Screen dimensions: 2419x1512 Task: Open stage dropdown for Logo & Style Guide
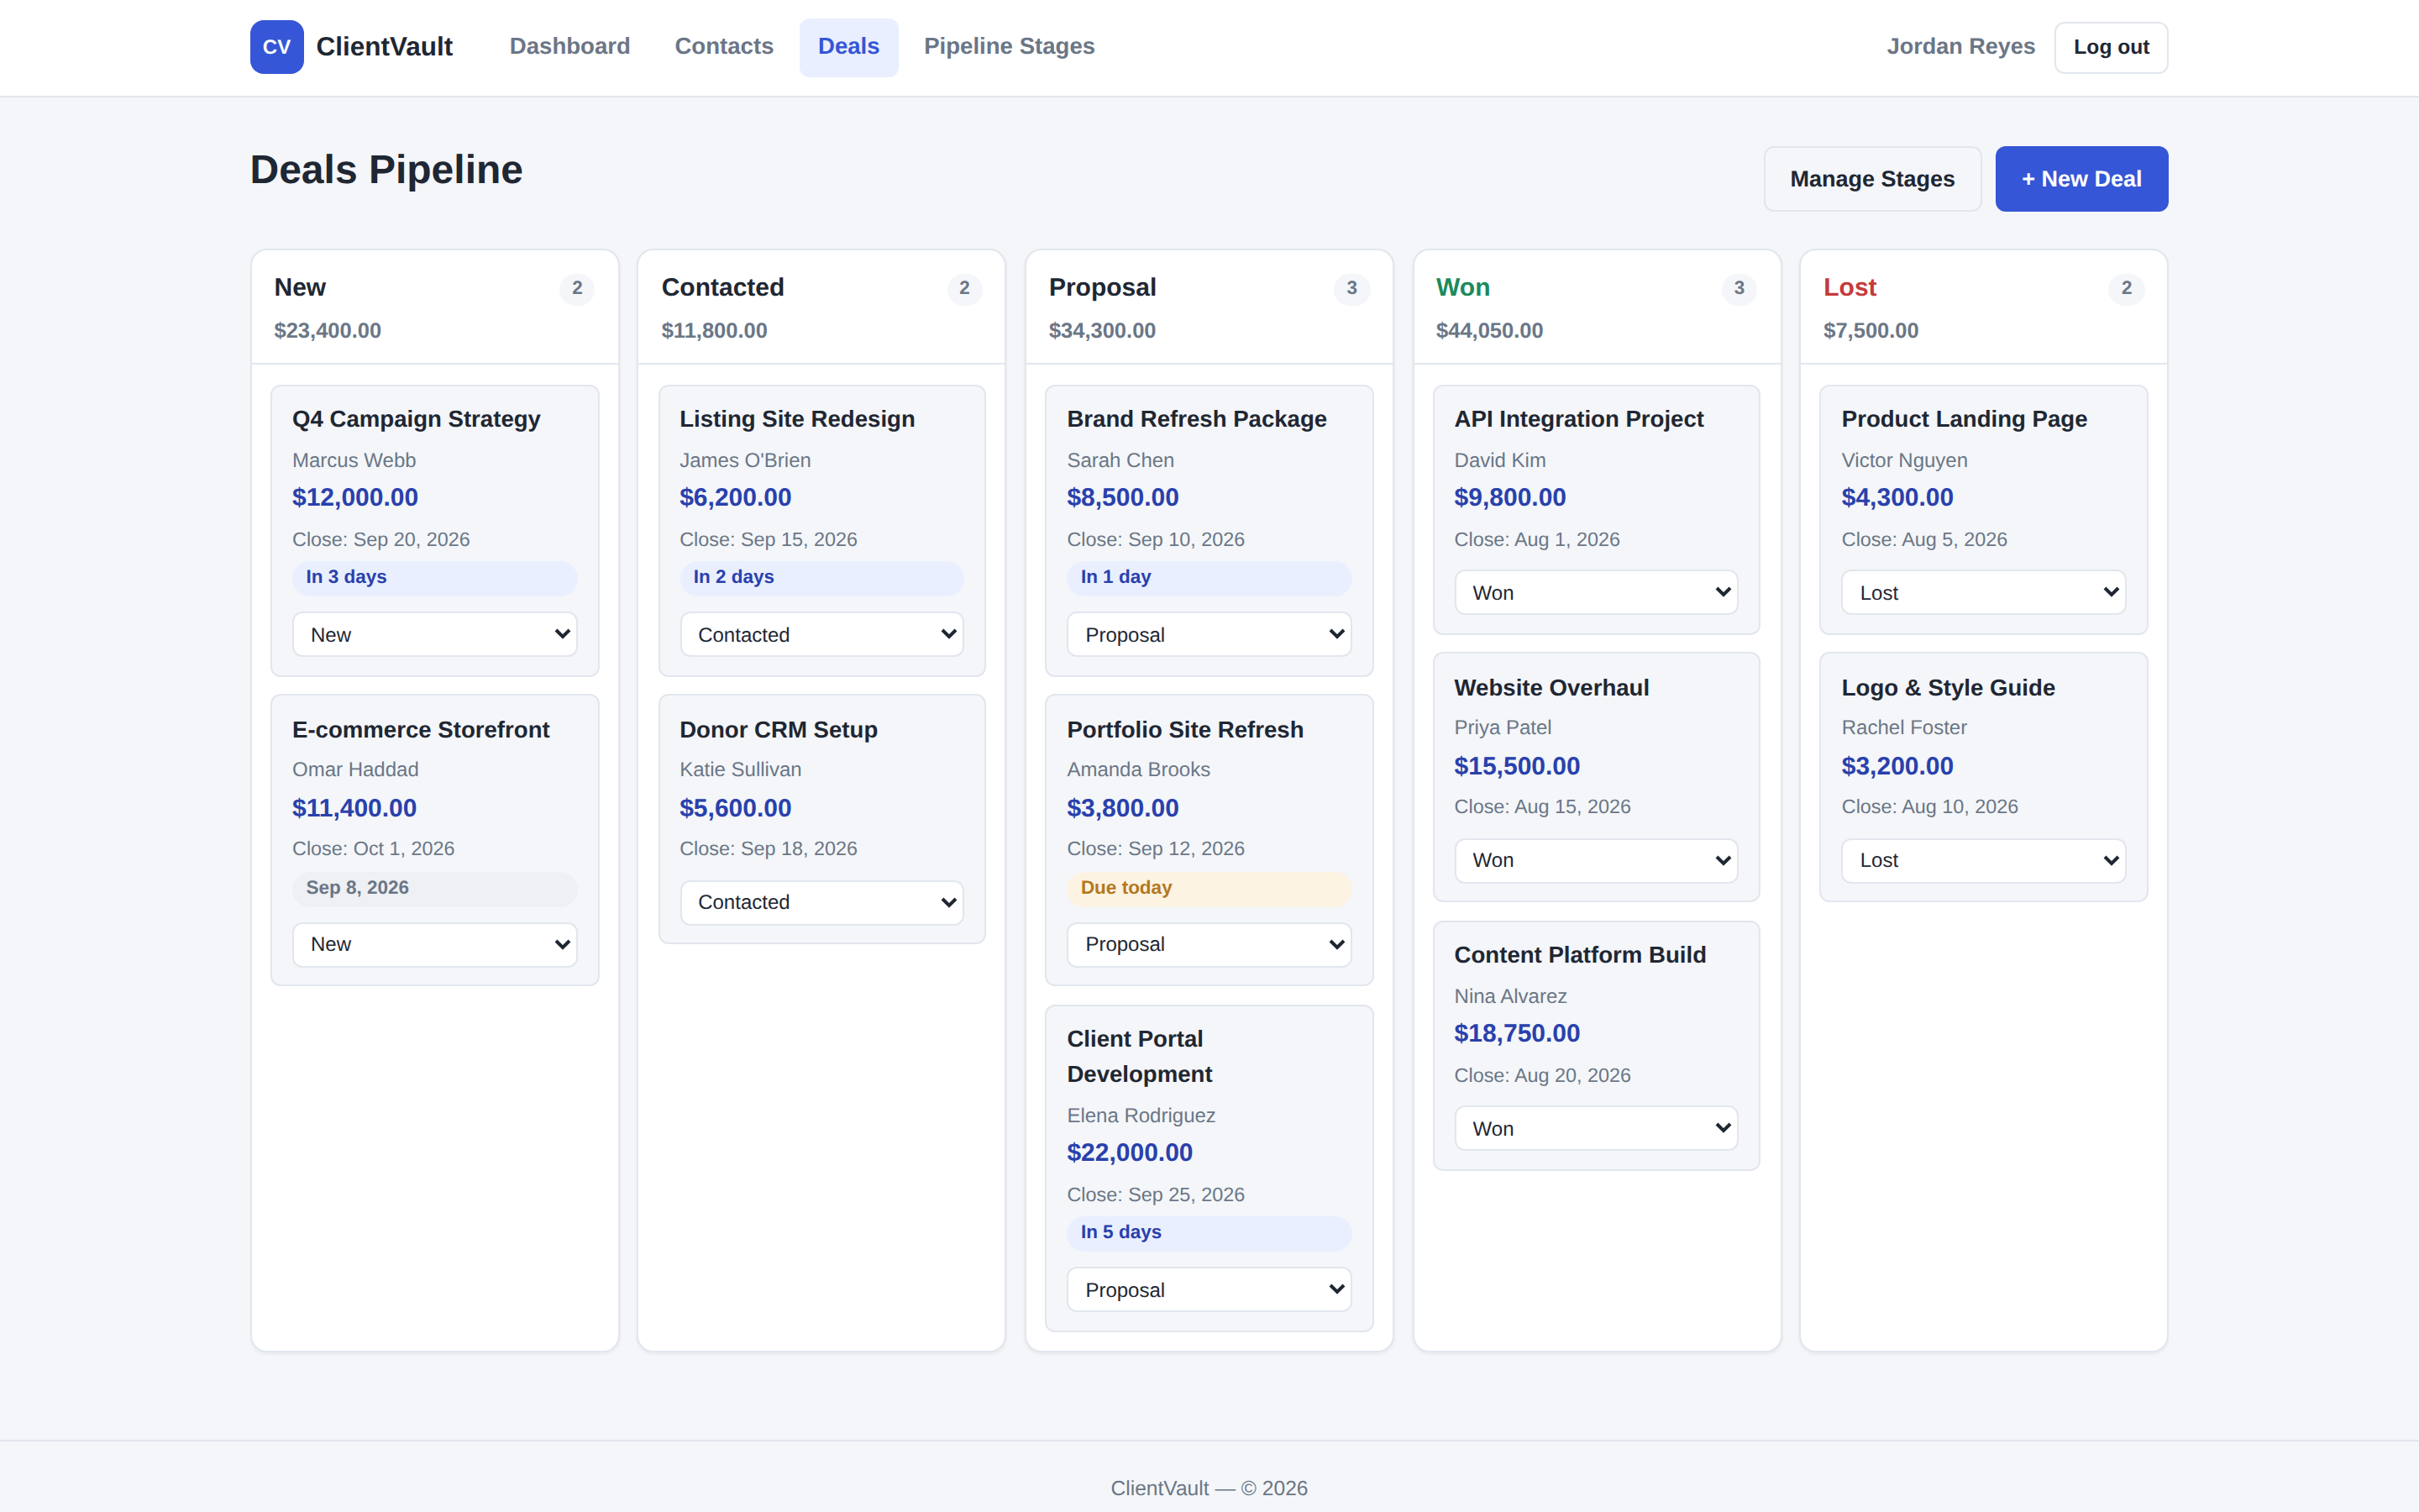(x=1983, y=860)
